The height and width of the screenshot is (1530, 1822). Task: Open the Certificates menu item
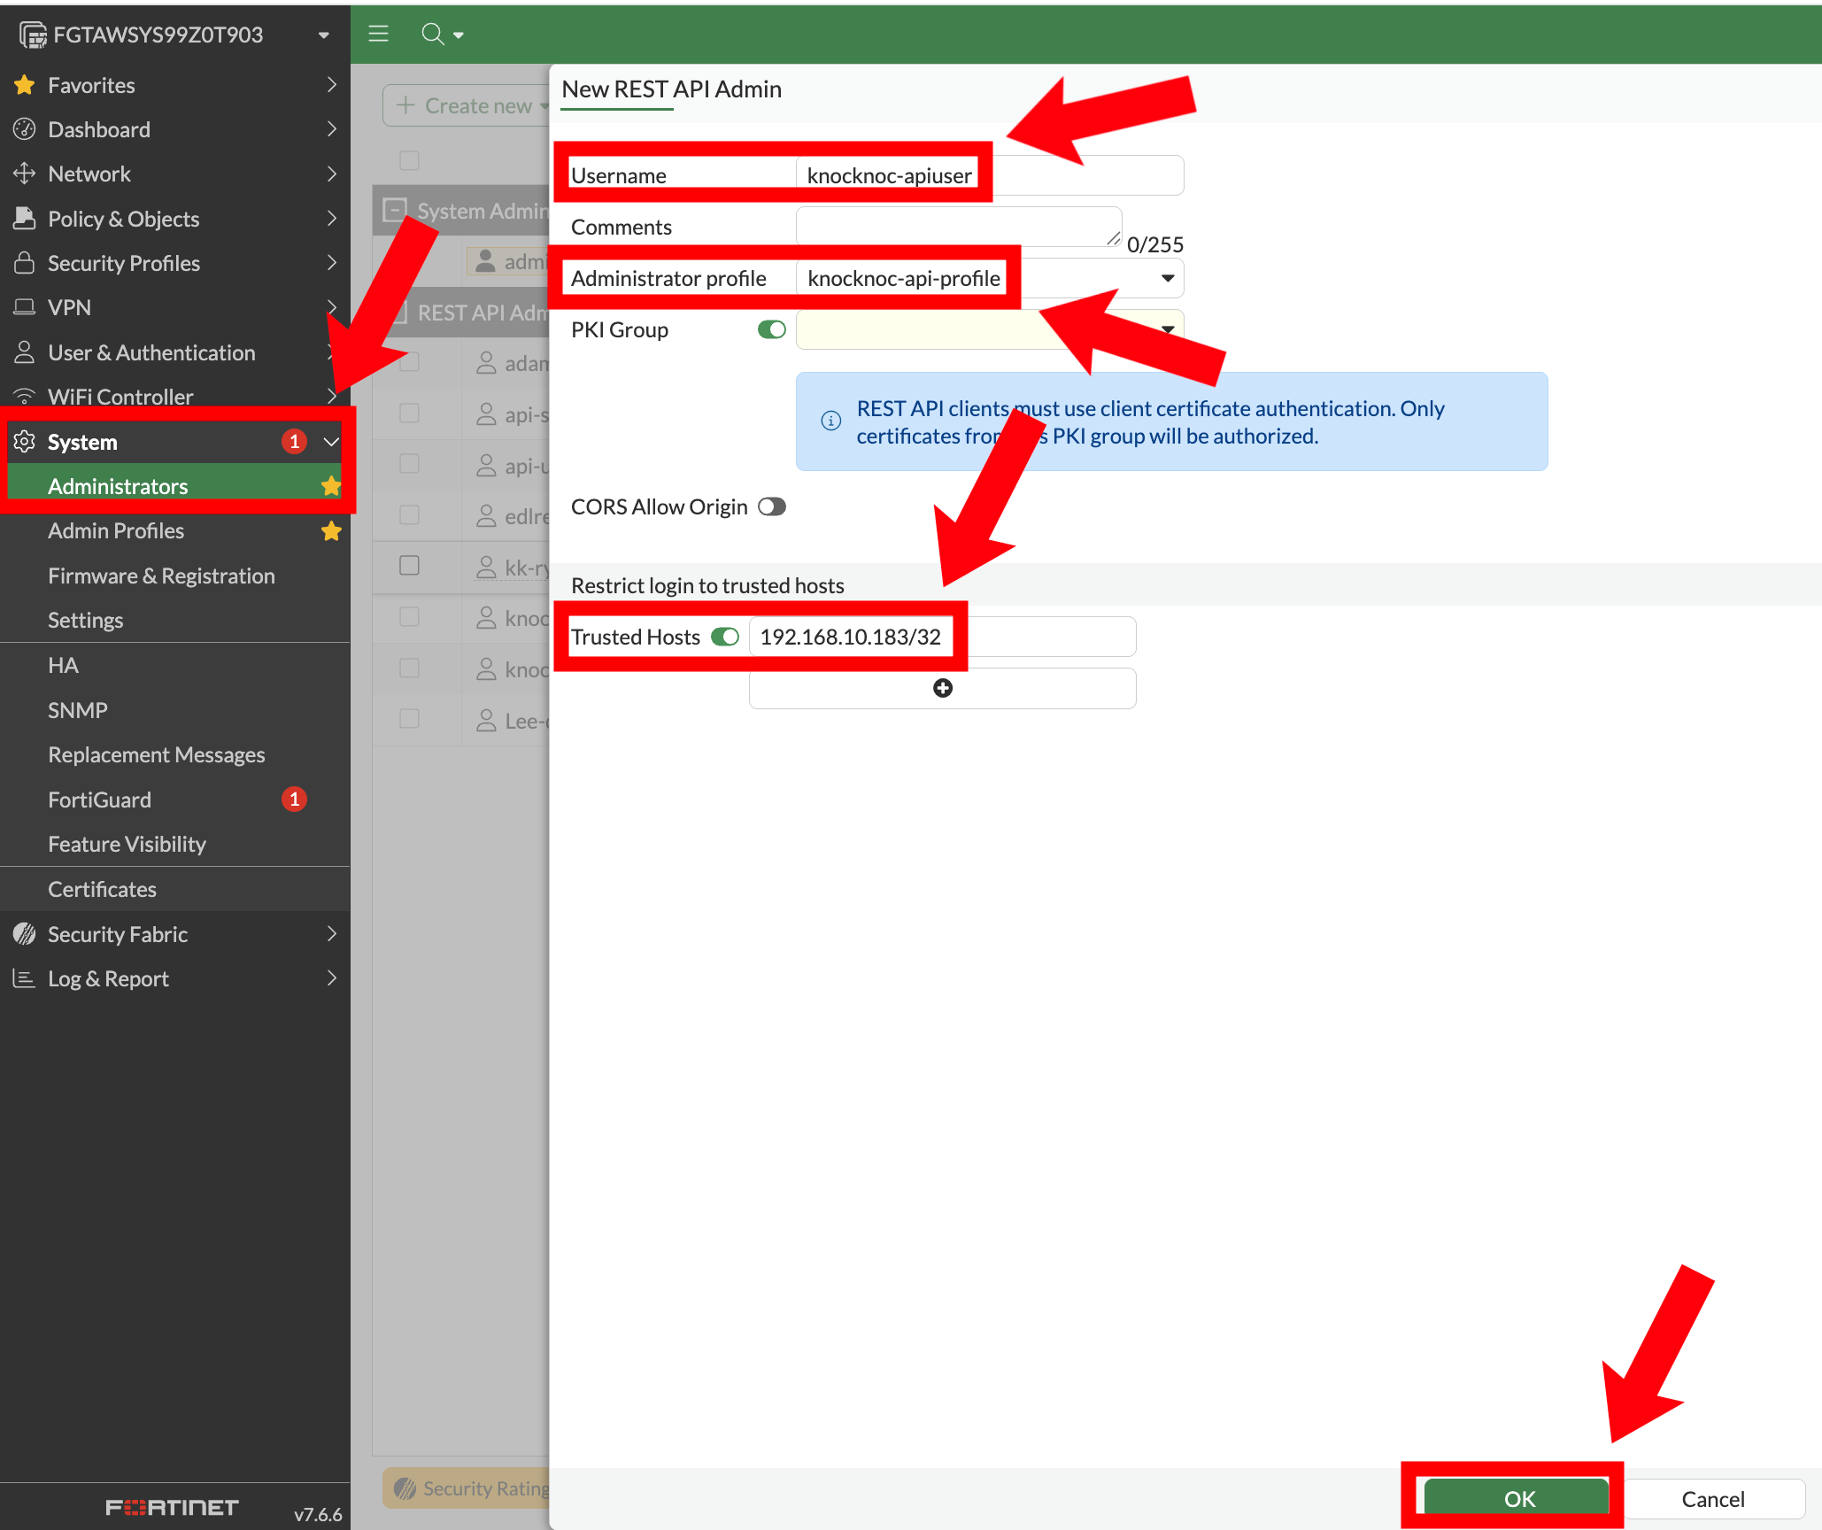click(x=102, y=889)
